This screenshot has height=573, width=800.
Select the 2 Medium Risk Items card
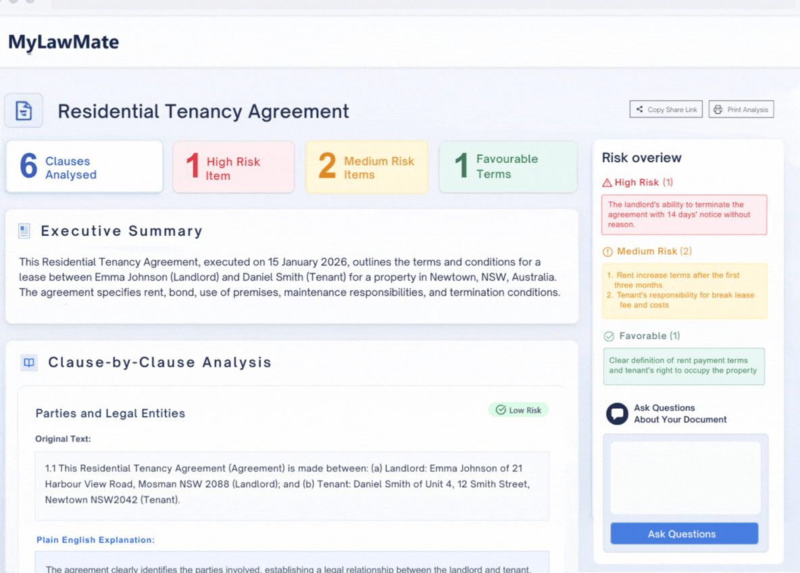(366, 167)
